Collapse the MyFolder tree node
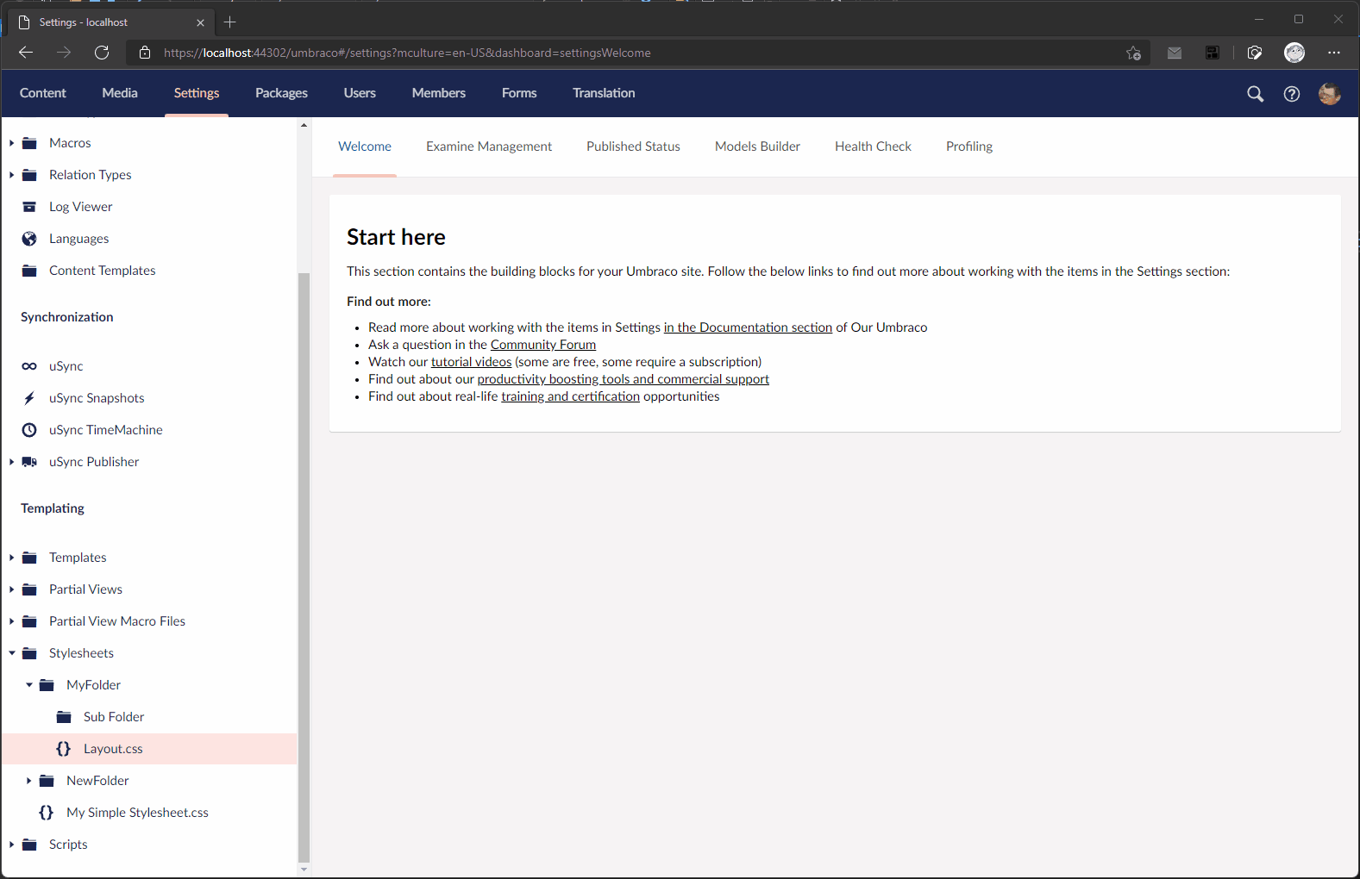 29,685
